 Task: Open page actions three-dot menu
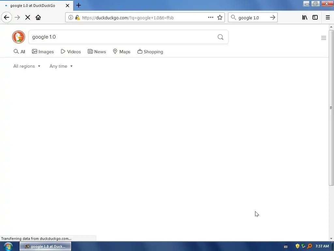(x=210, y=18)
